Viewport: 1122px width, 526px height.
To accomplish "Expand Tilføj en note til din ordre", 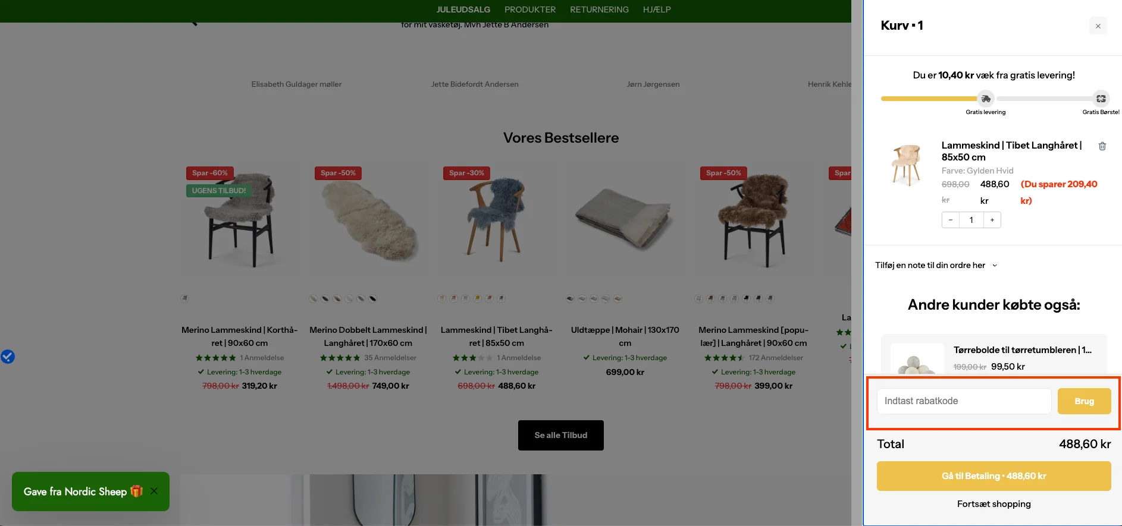I will point(936,265).
